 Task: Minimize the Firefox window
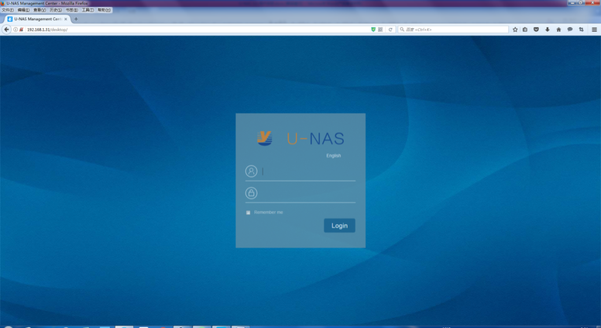click(572, 3)
